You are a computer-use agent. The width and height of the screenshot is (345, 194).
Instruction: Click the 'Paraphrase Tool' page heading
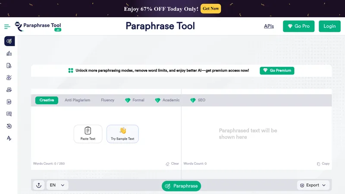point(160,26)
